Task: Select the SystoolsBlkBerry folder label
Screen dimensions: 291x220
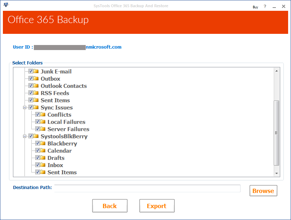Action: (x=64, y=136)
